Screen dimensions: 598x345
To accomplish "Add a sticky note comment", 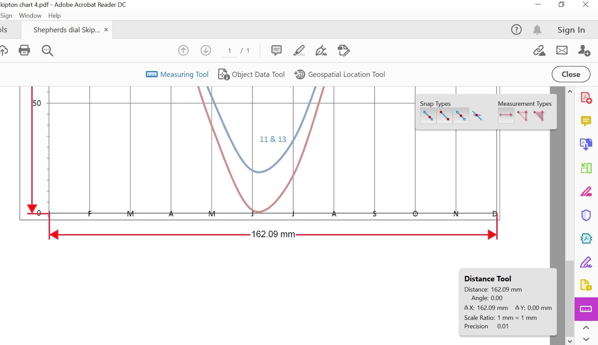I will (276, 50).
